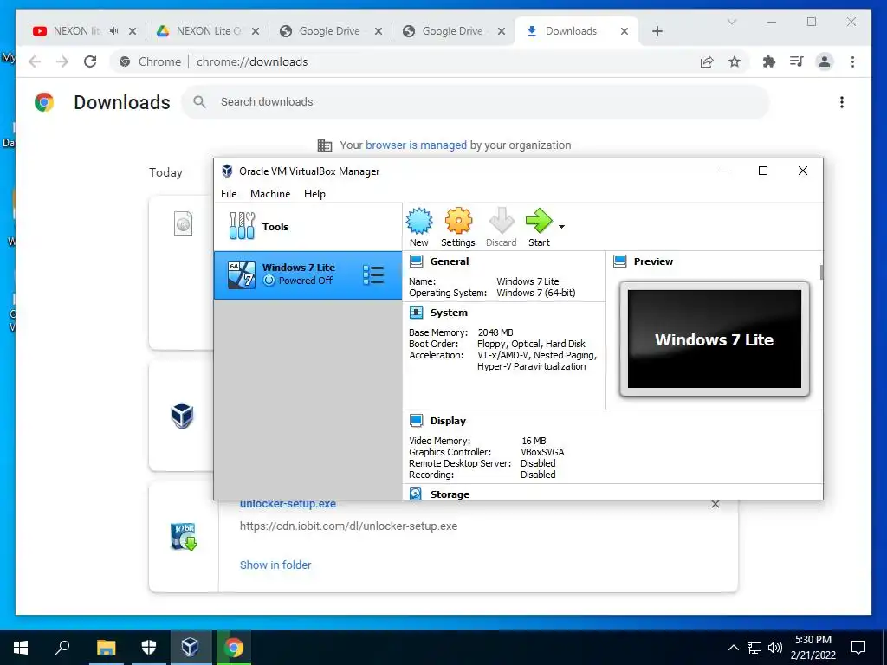Open VirtualBox Settings gear icon
Screen dimensions: 887x665
[458, 221]
